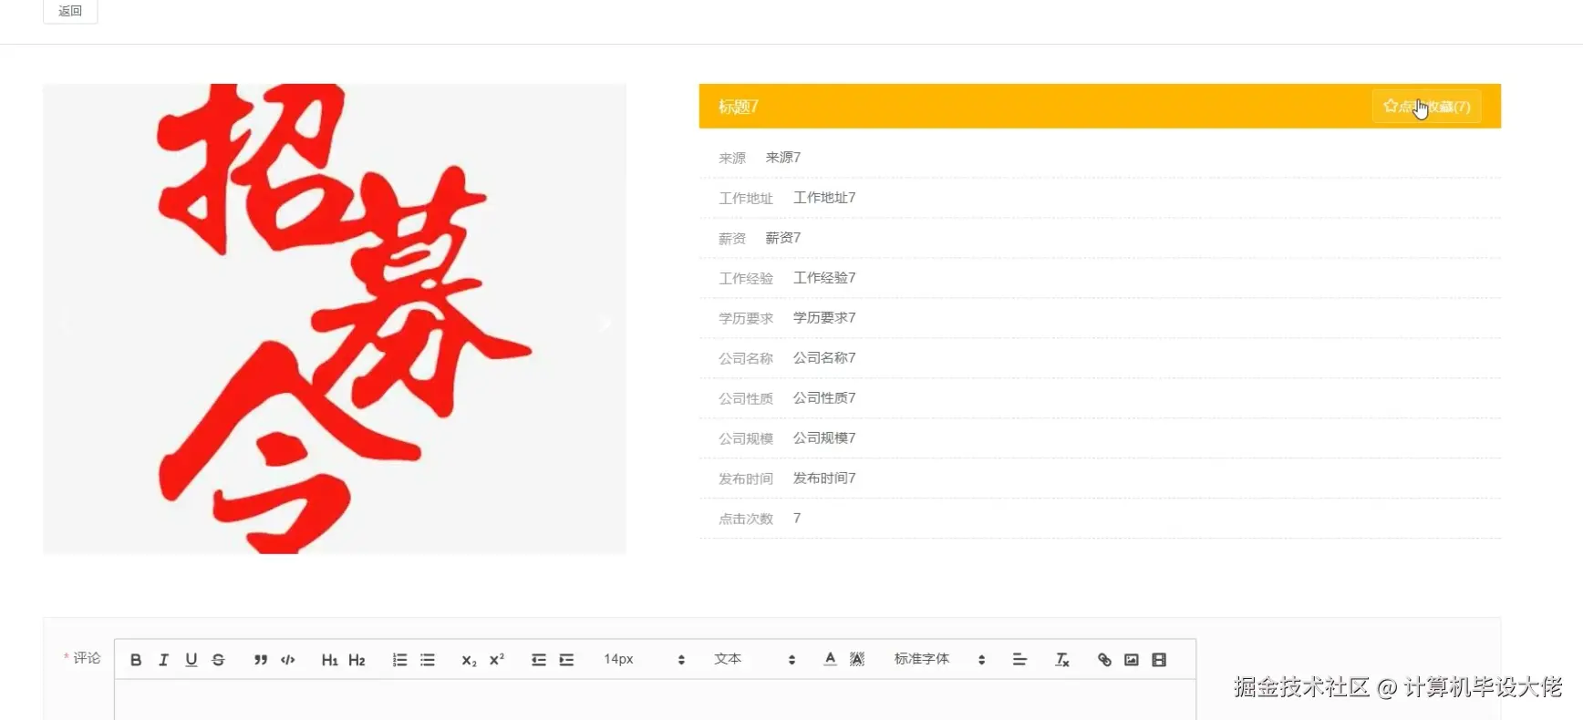The width and height of the screenshot is (1583, 720).
Task: Click the 标题7 title text
Action: point(739,107)
